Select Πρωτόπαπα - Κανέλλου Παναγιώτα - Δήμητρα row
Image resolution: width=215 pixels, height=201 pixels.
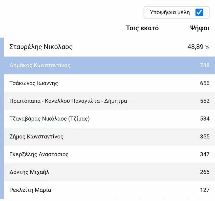coord(109,101)
